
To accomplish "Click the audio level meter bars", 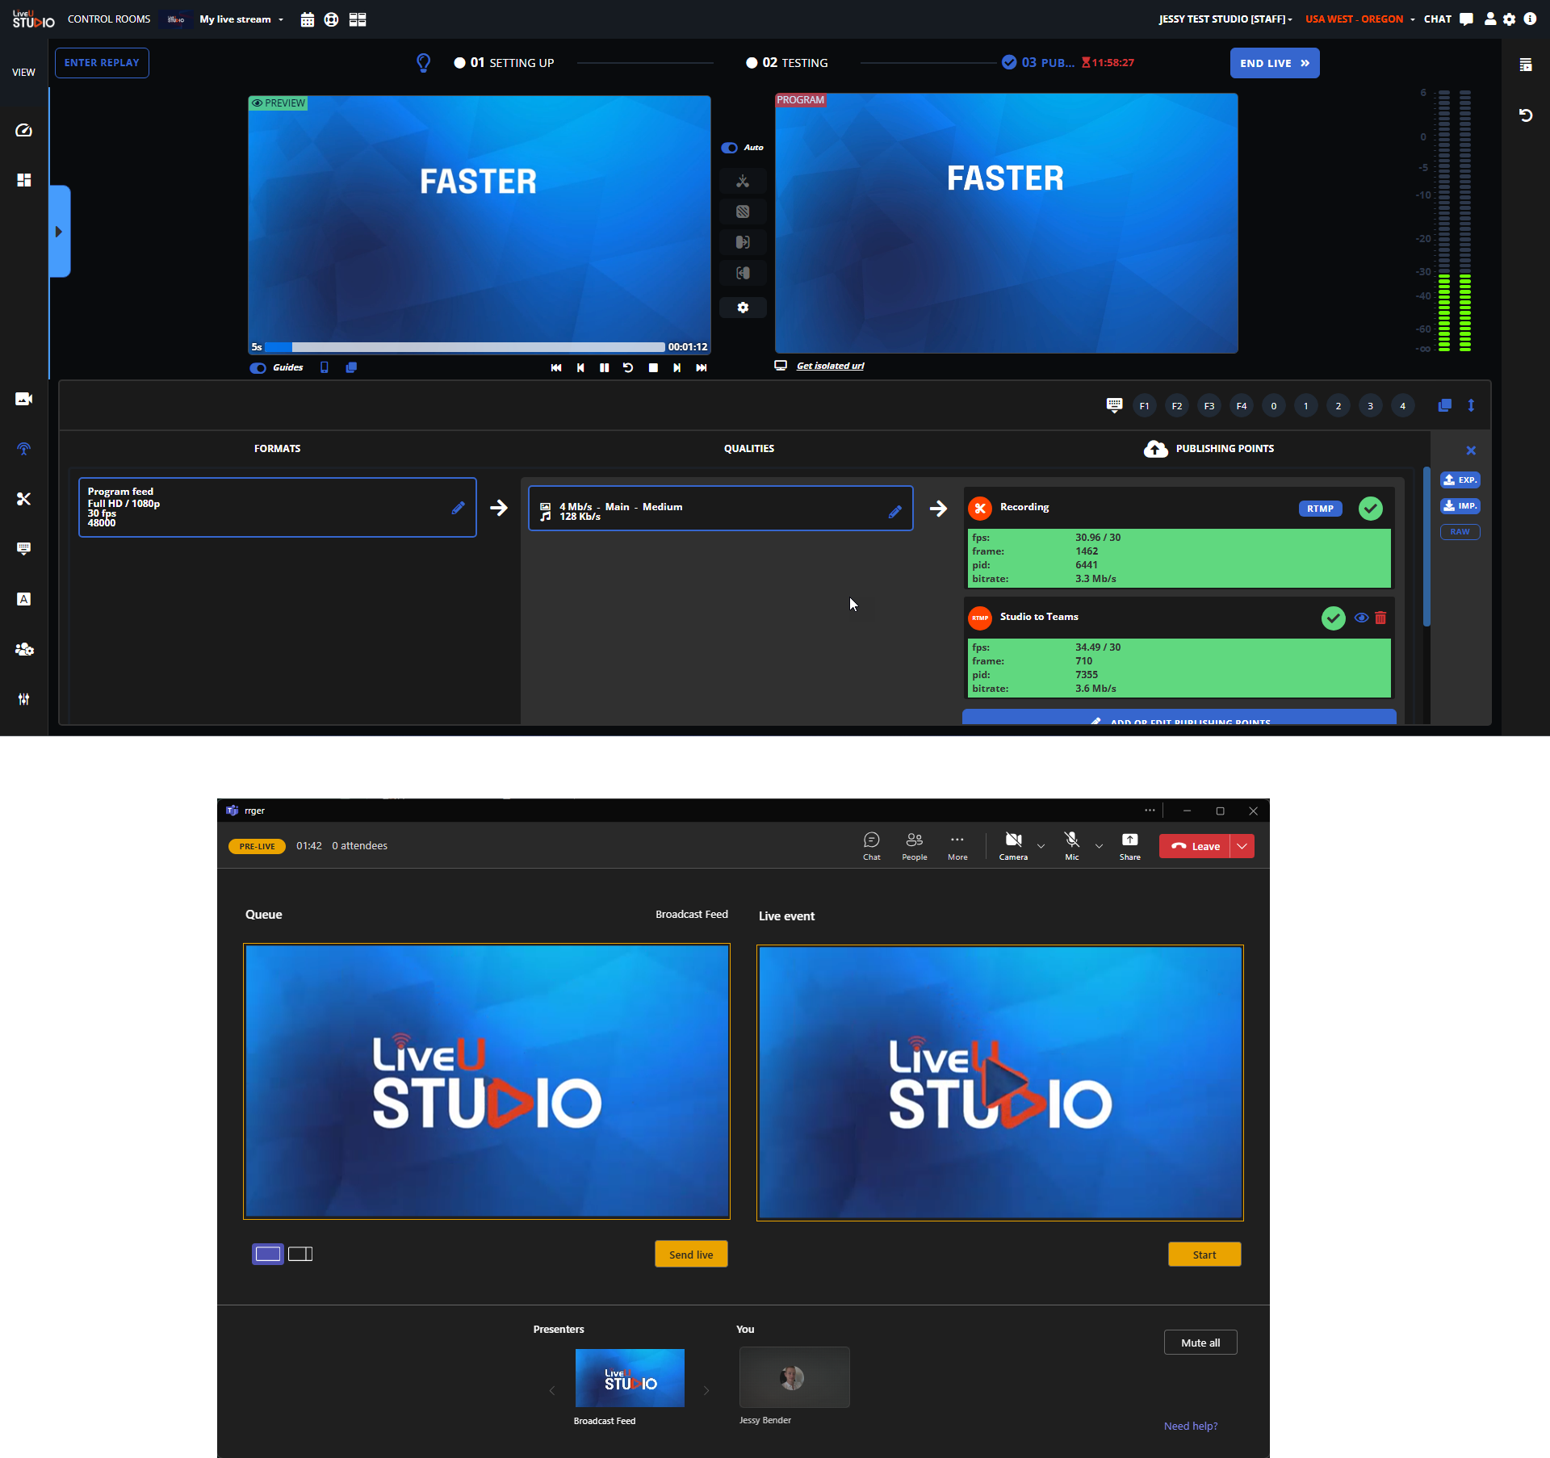I will (1454, 220).
